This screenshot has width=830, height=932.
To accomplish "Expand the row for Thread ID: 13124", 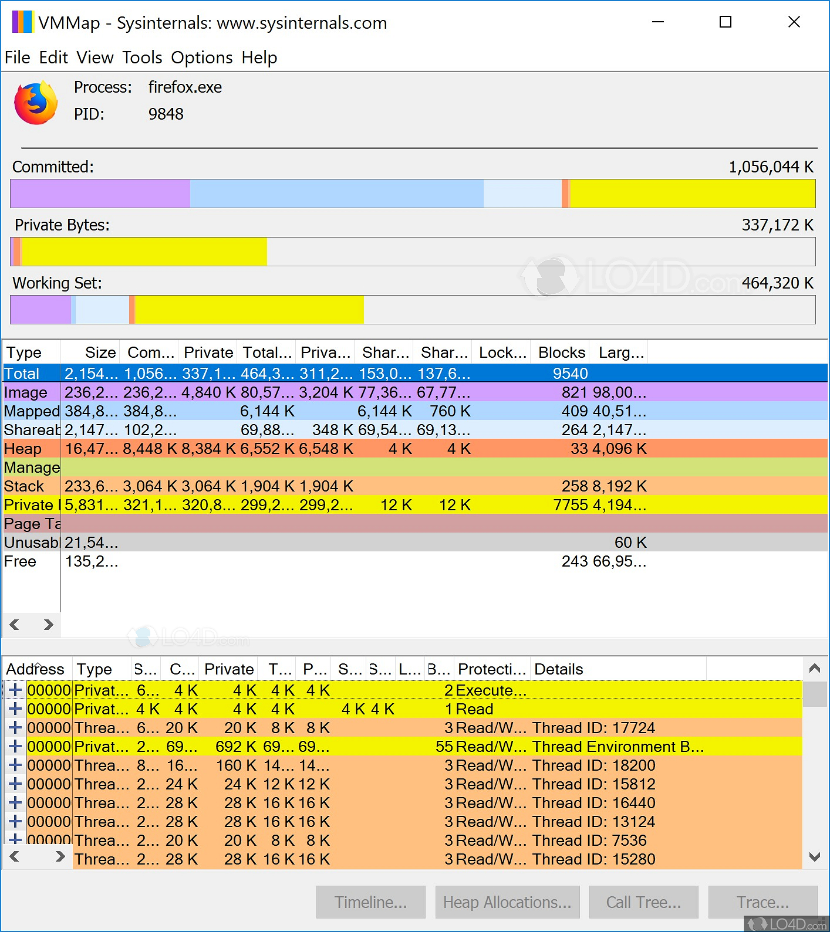I will [16, 821].
